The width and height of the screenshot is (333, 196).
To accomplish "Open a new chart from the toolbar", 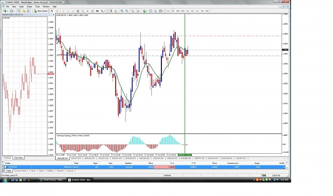I will click(x=5, y=11).
